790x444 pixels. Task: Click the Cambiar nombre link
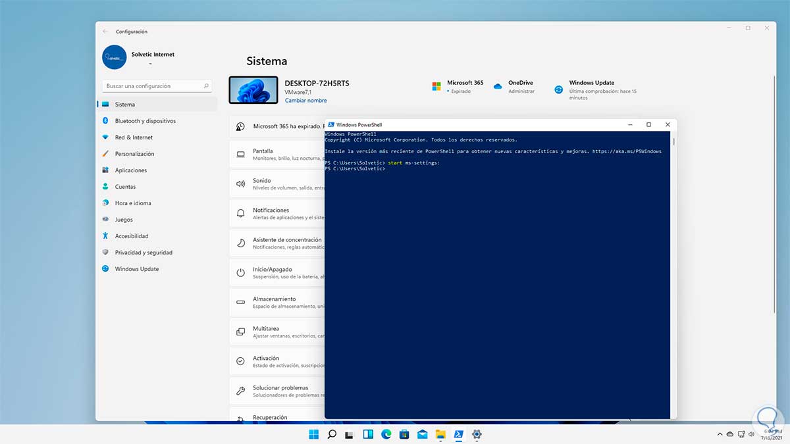click(x=305, y=101)
